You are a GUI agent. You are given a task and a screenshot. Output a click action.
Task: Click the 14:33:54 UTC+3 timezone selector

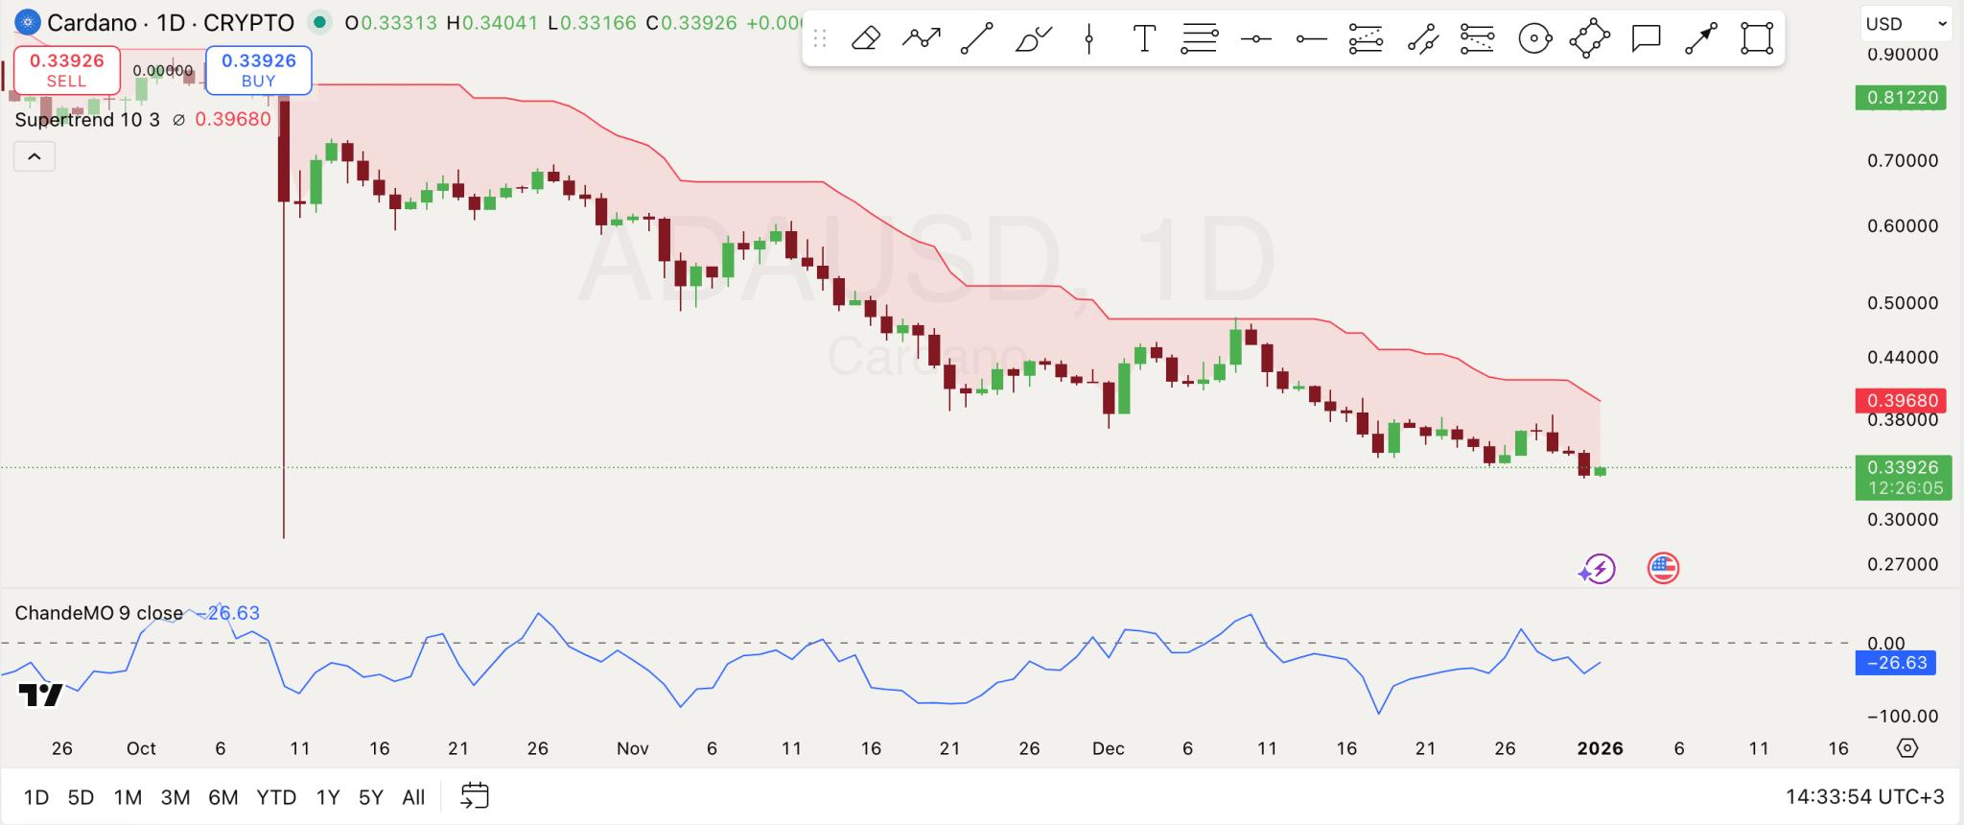(1864, 797)
